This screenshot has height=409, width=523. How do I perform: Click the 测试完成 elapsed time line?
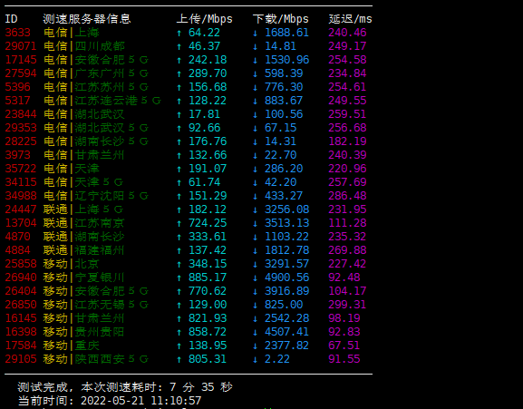pyautogui.click(x=125, y=387)
